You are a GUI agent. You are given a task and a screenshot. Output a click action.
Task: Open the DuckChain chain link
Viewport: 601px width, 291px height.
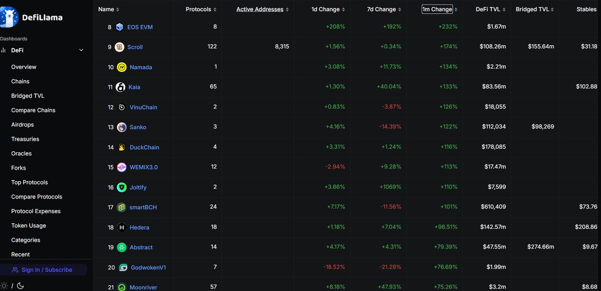[x=144, y=147]
